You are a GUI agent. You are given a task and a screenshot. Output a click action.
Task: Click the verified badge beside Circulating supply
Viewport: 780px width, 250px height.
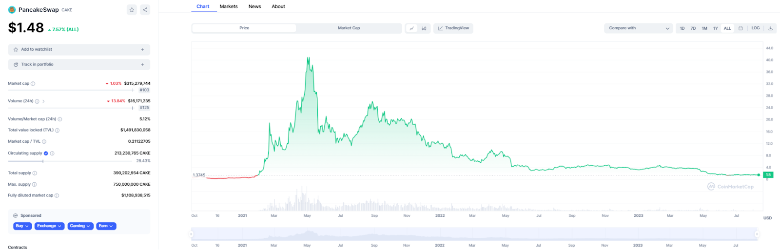pyautogui.click(x=46, y=154)
